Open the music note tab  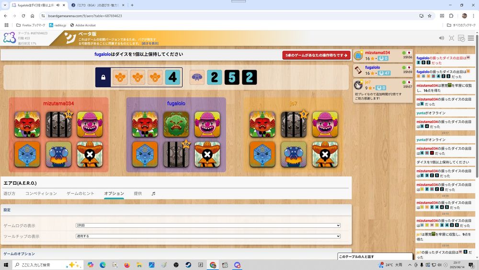[x=153, y=194]
